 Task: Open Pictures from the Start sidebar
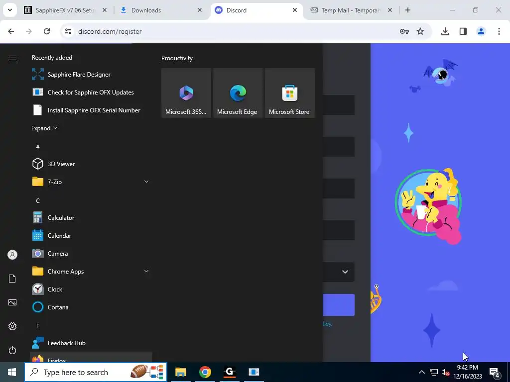(12, 302)
